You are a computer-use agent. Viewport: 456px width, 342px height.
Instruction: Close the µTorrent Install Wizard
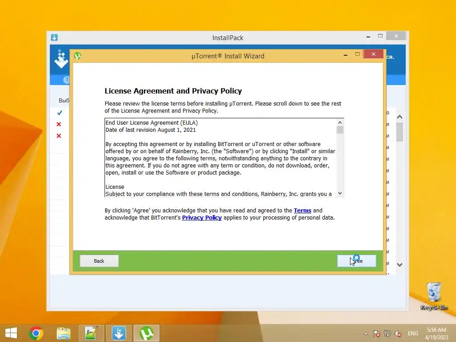point(374,54)
